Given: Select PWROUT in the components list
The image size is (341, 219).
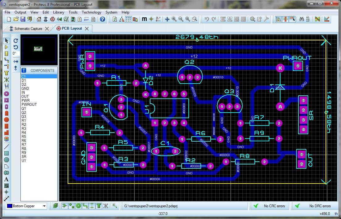Looking at the screenshot, I should click(29, 105).
